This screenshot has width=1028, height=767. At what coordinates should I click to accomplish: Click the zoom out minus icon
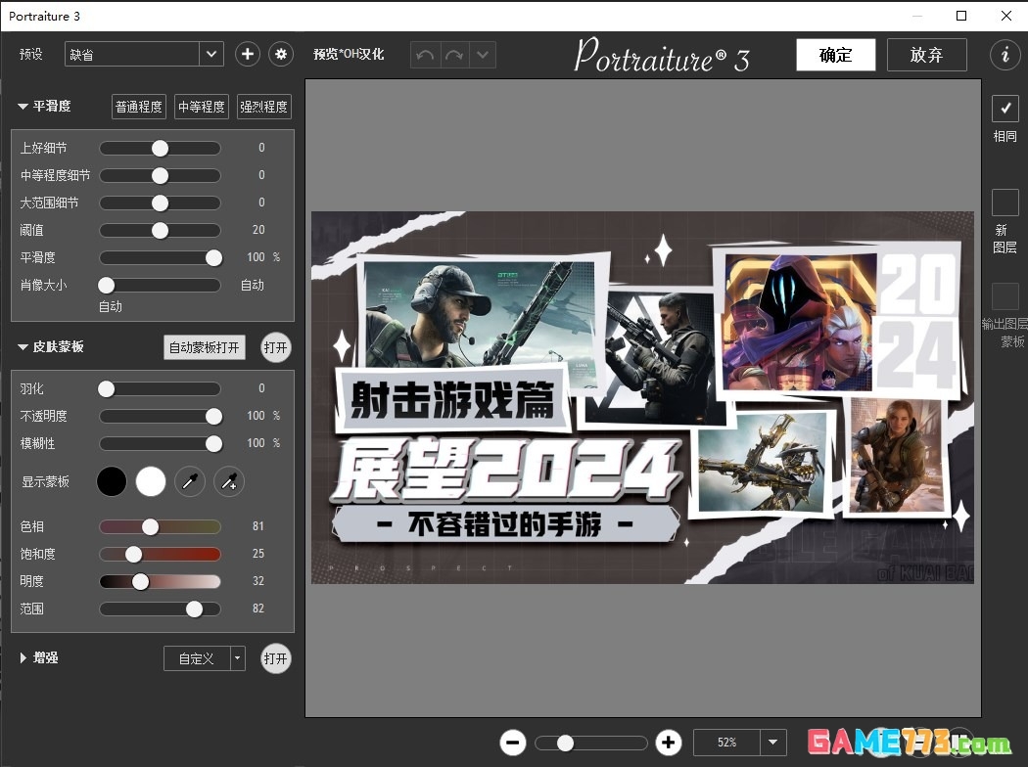pos(513,743)
